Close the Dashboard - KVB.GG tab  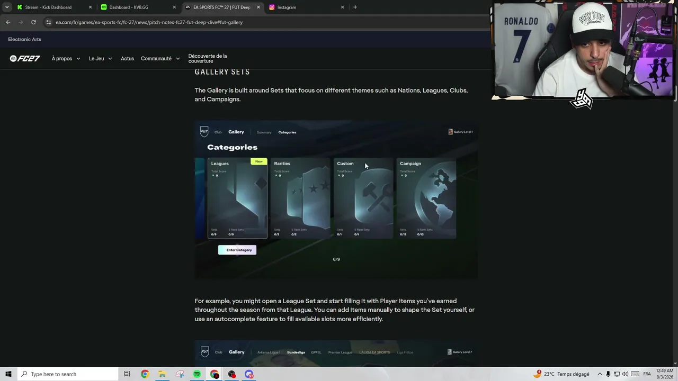[174, 7]
